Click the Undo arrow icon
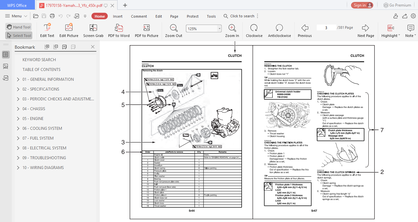Image resolution: width=418 pixels, height=222 pixels. click(60, 16)
